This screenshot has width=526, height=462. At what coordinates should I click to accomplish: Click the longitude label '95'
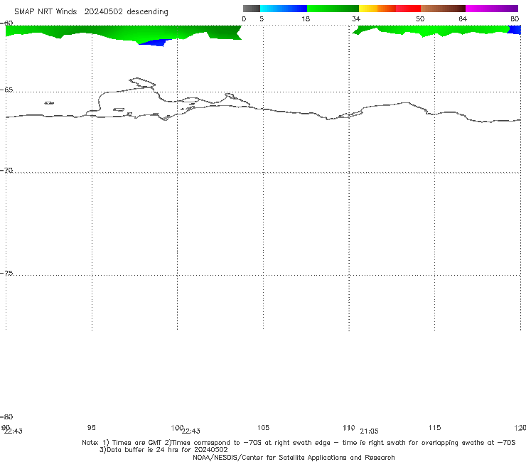(92, 428)
